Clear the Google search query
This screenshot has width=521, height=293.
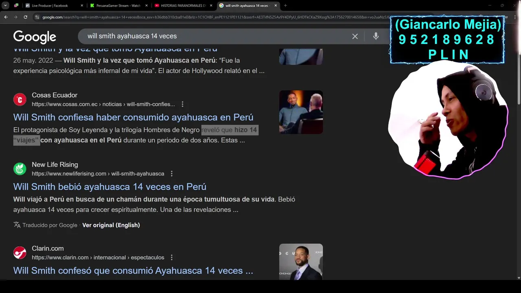tap(355, 36)
